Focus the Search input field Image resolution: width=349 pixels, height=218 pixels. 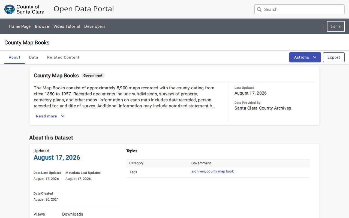click(x=299, y=9)
